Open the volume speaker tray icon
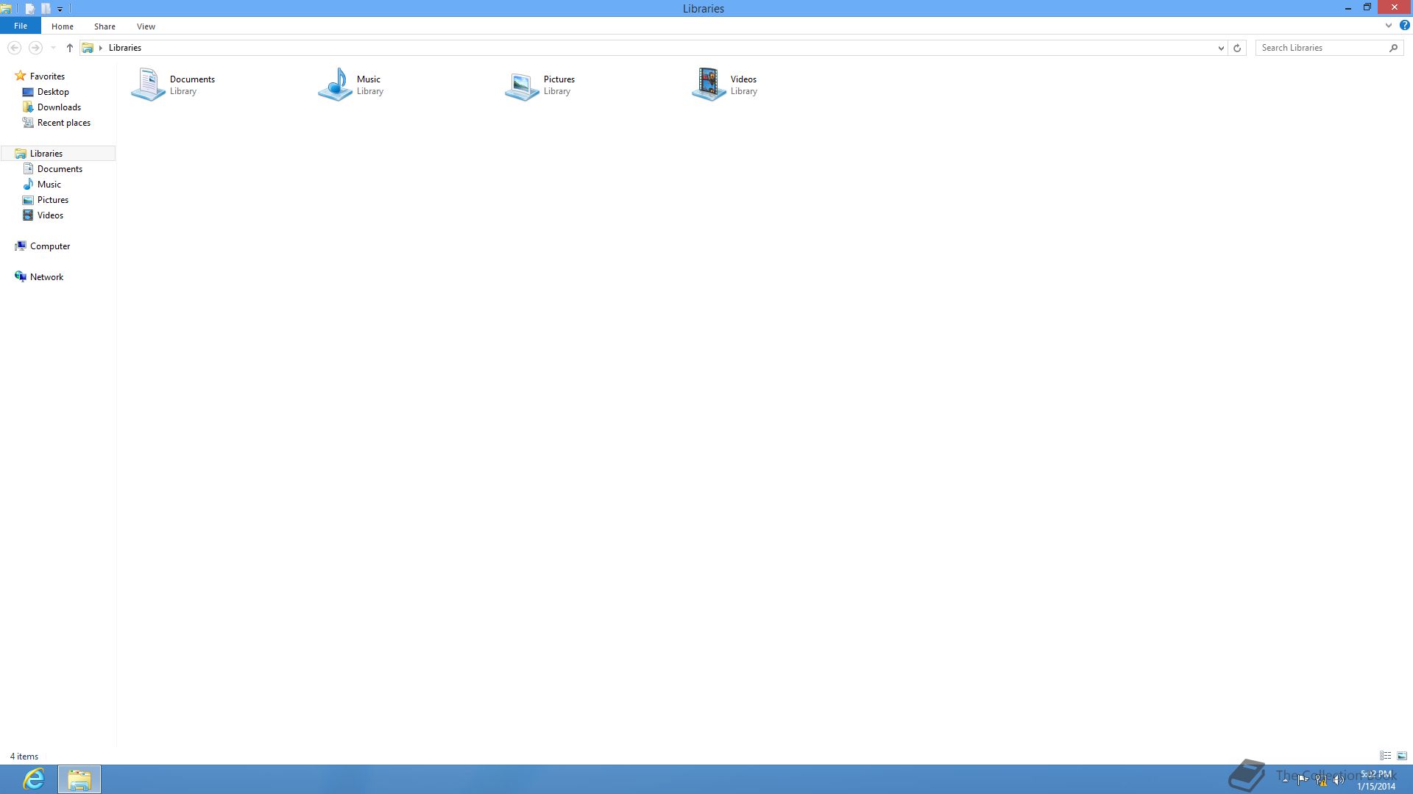1413x794 pixels. click(x=1339, y=780)
